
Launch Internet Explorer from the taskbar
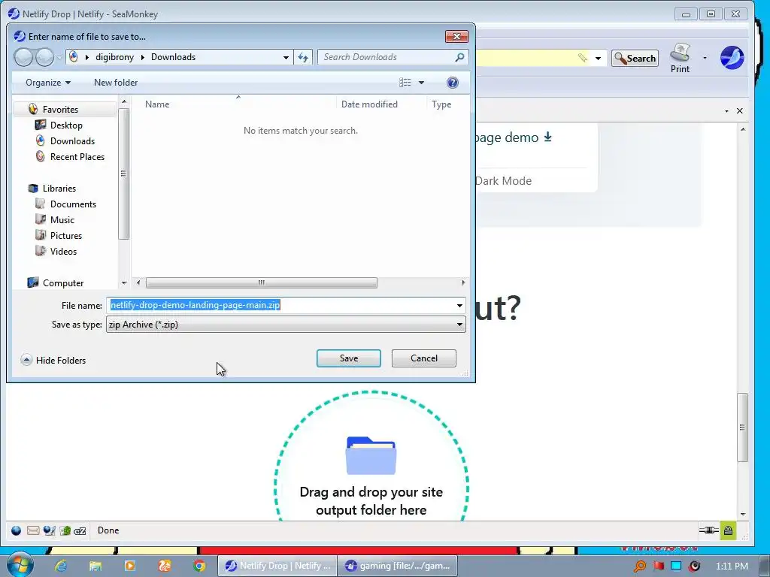click(x=61, y=566)
